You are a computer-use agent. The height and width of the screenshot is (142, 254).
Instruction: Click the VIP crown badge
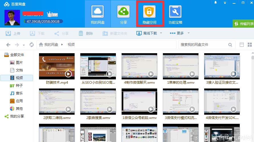tap(52, 15)
